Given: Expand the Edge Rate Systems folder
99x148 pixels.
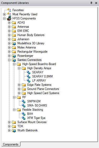Looking at the screenshot, I should click(x=19, y=85).
